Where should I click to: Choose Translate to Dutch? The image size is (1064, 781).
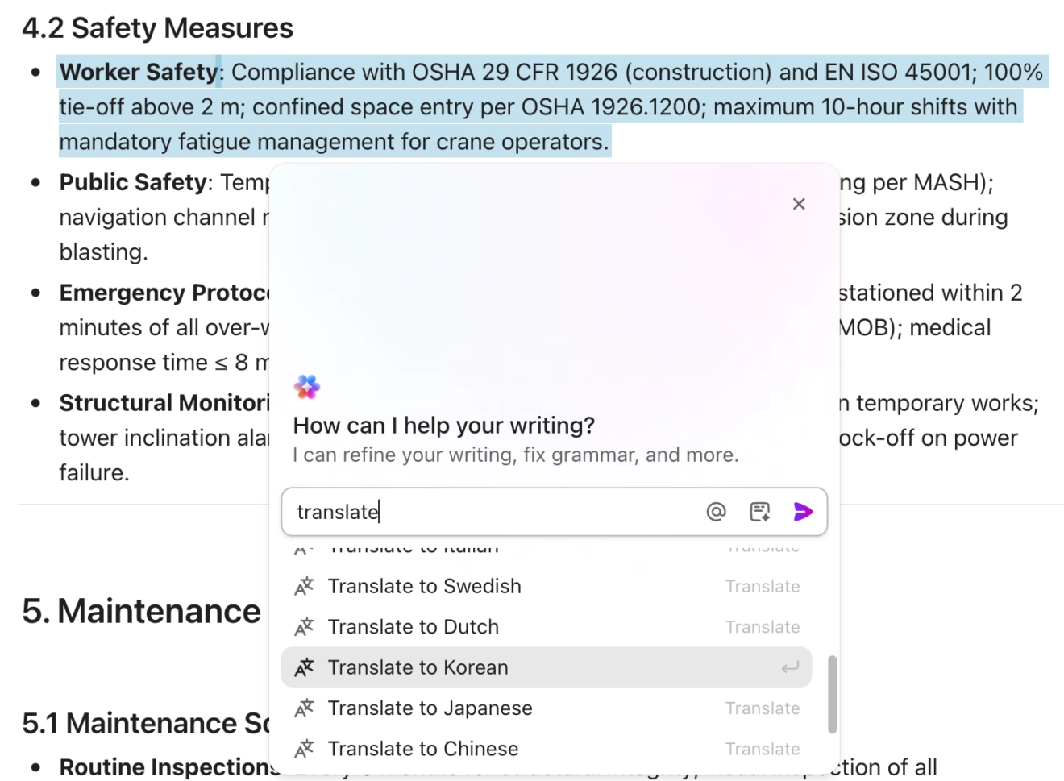click(547, 627)
